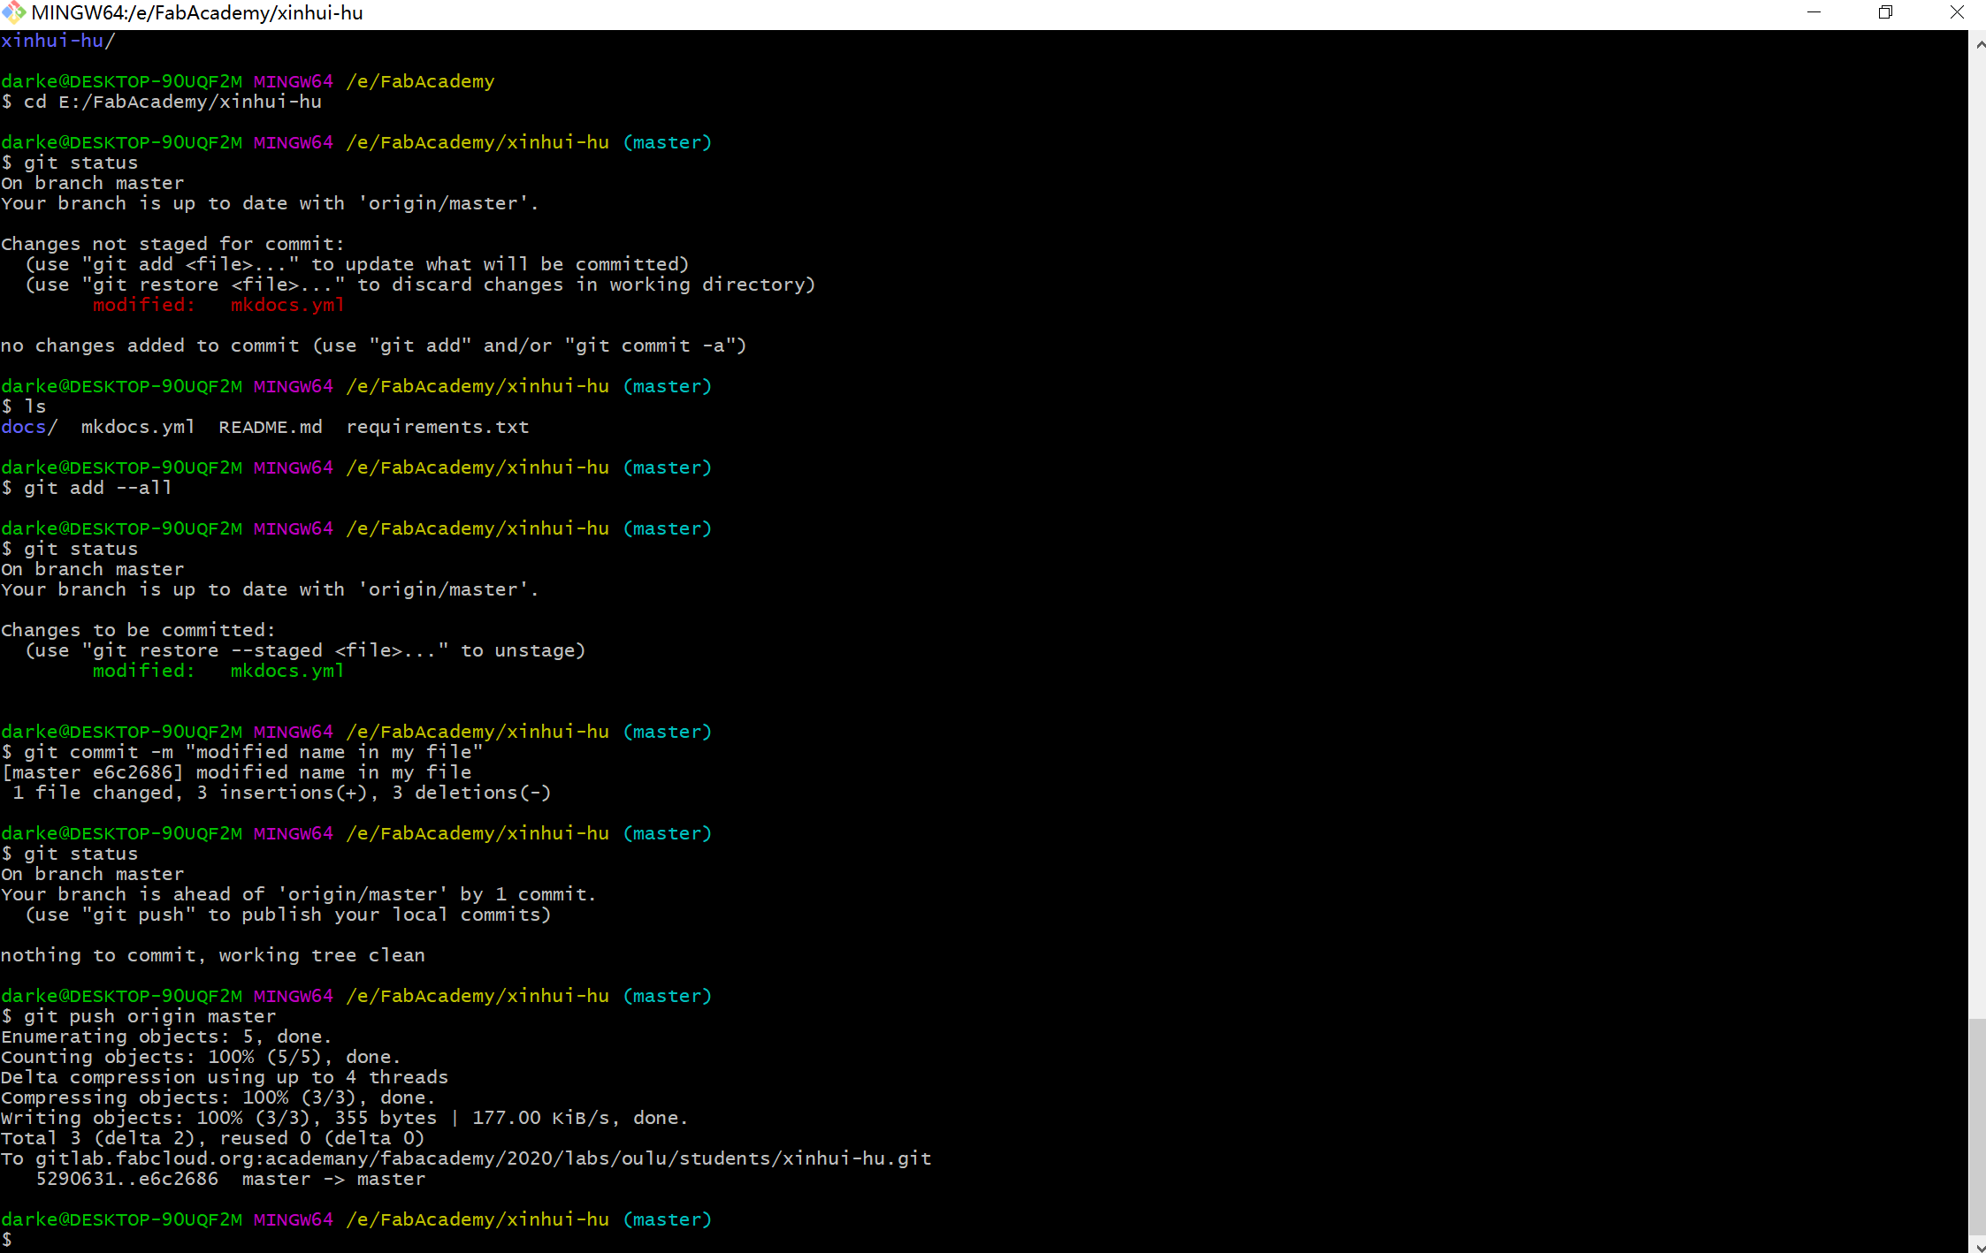Click the git commit -m "modified name in my file" command

pos(242,752)
